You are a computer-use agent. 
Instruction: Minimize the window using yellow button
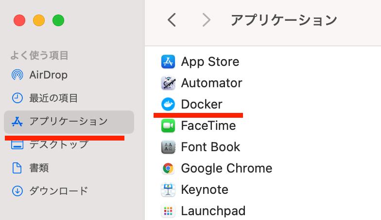point(39,20)
